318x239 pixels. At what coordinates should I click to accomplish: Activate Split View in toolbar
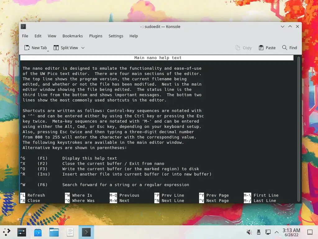tap(66, 48)
